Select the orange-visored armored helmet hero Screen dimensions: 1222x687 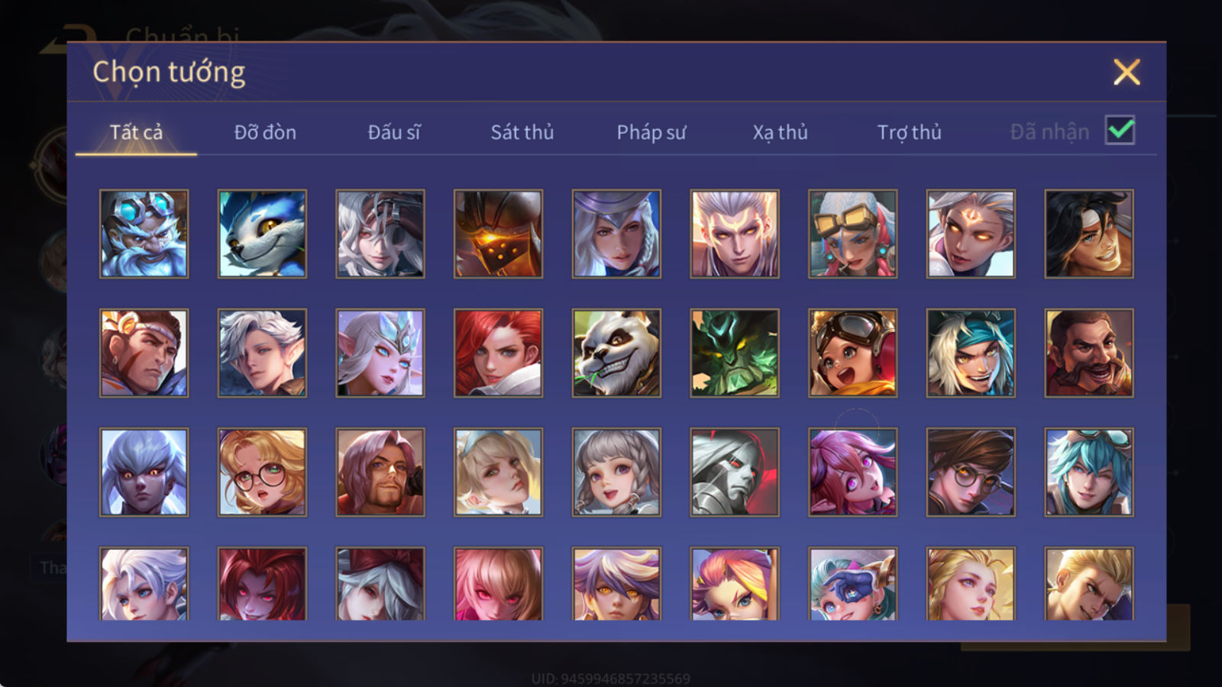(498, 234)
